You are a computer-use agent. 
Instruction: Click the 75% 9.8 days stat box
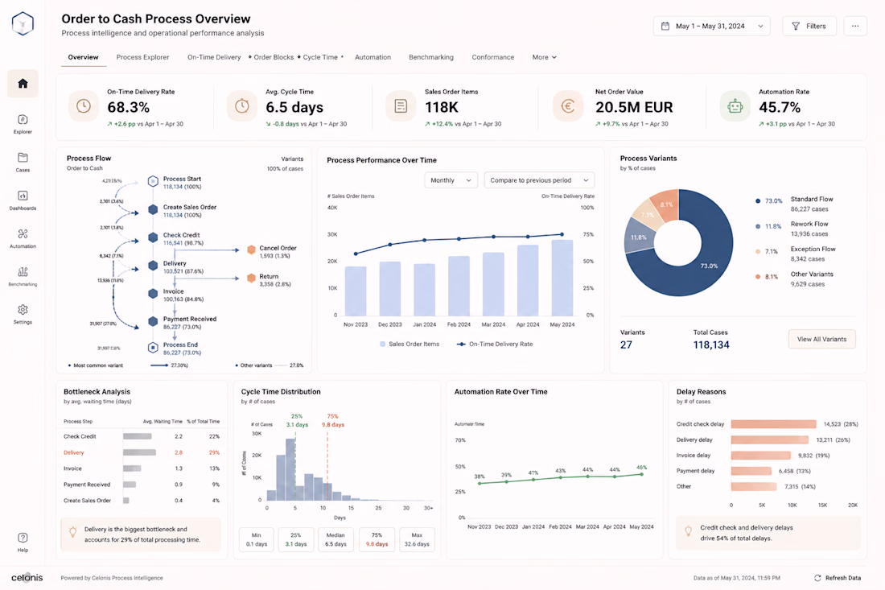click(377, 539)
